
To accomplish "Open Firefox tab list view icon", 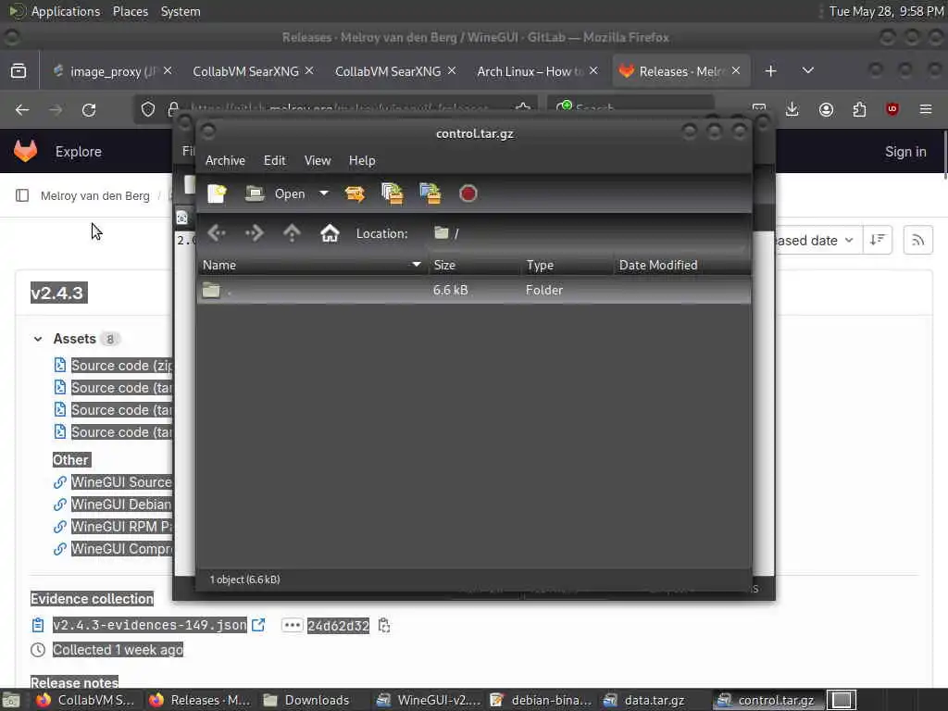I will click(x=19, y=70).
